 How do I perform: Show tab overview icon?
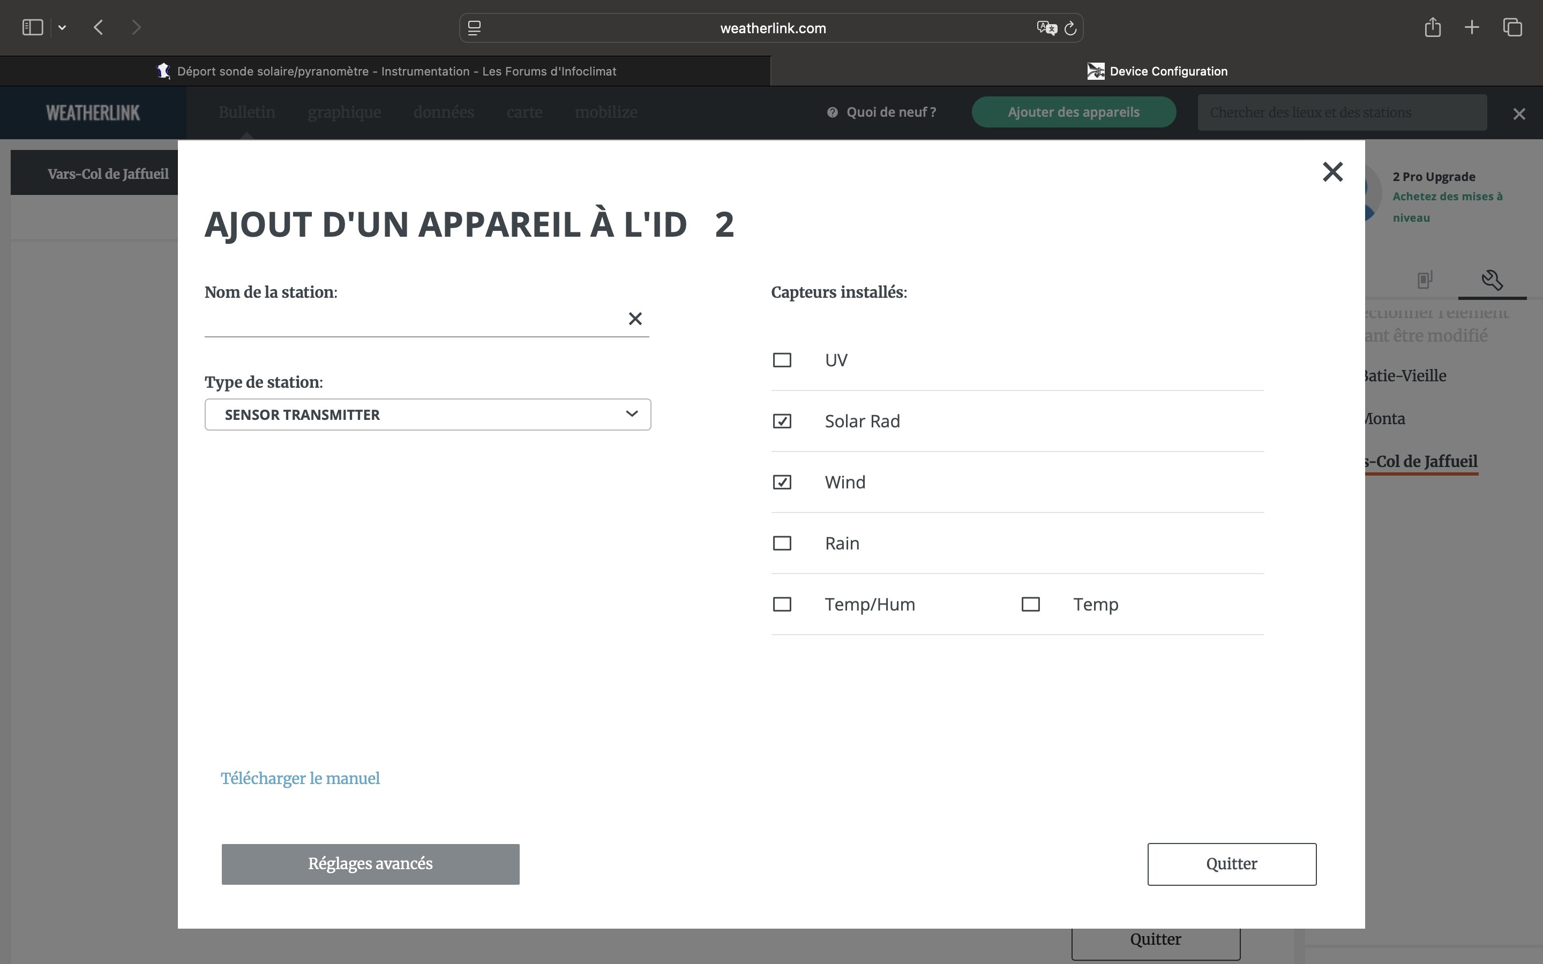[1512, 27]
